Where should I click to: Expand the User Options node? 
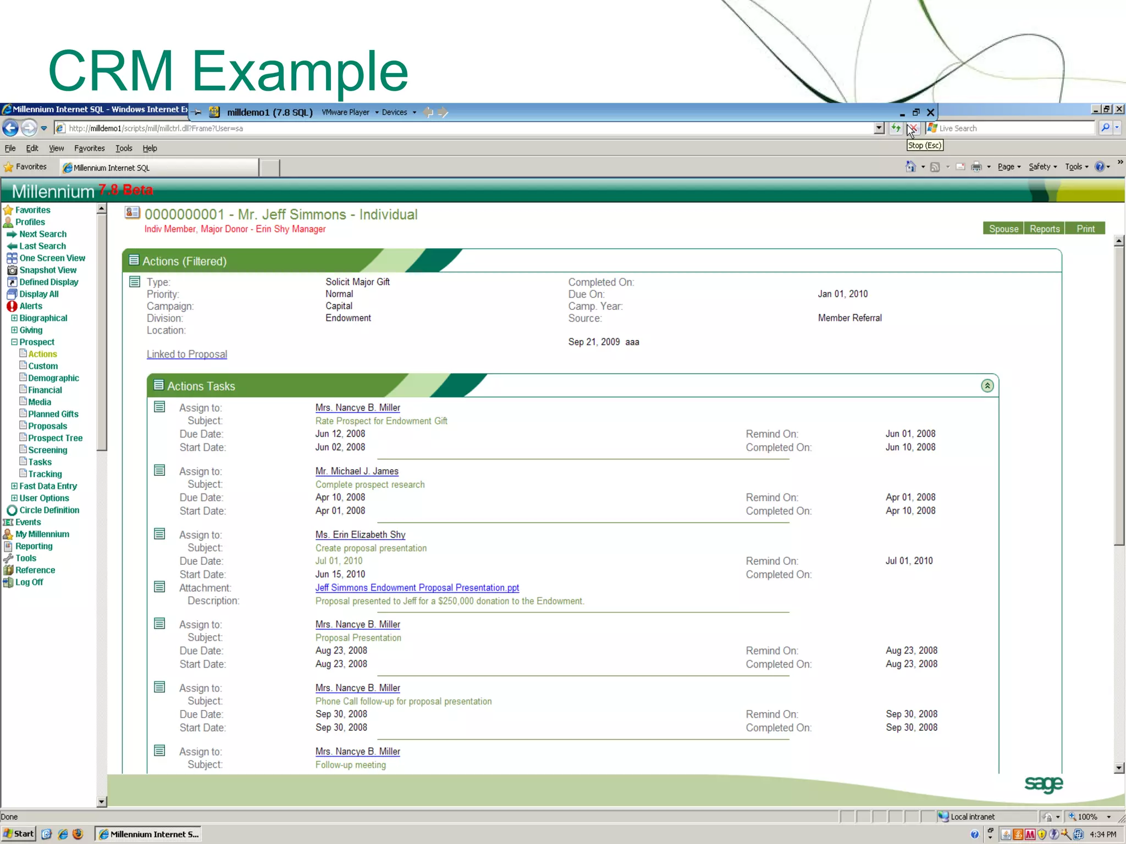14,498
